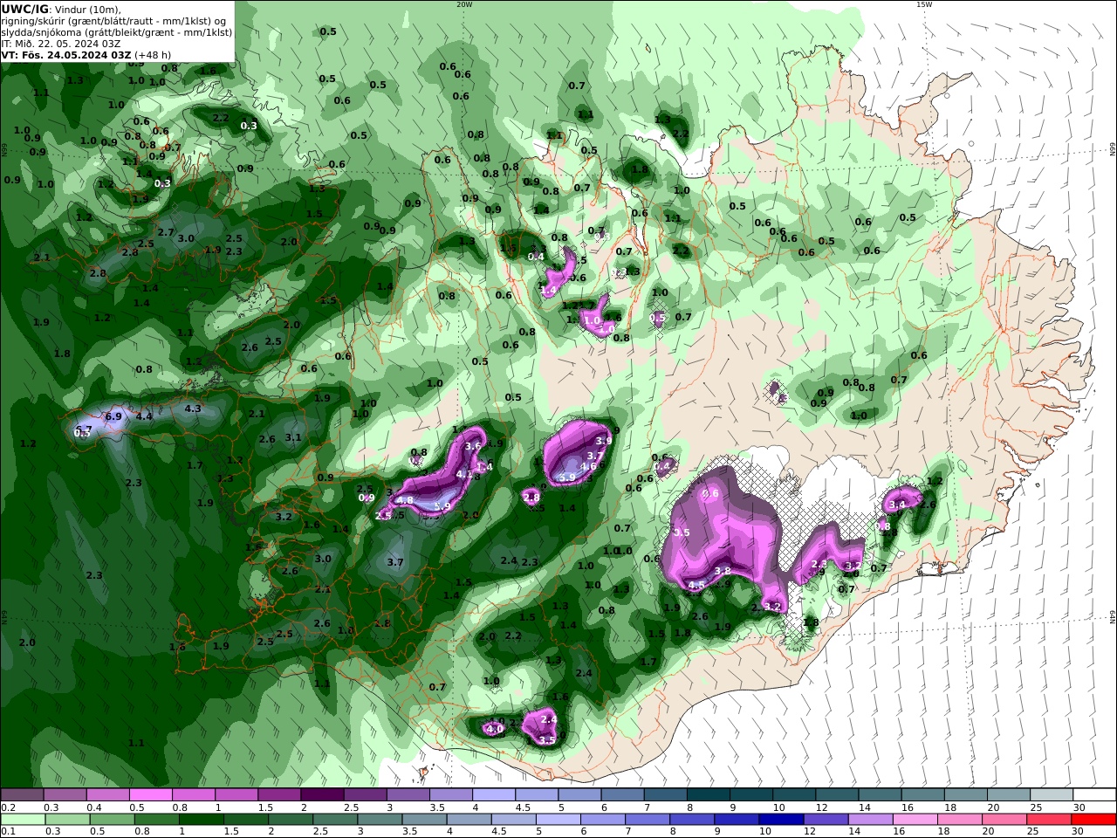The image size is (1117, 838).
Task: Click the '3.4' value in the purple area
Action: point(897,505)
